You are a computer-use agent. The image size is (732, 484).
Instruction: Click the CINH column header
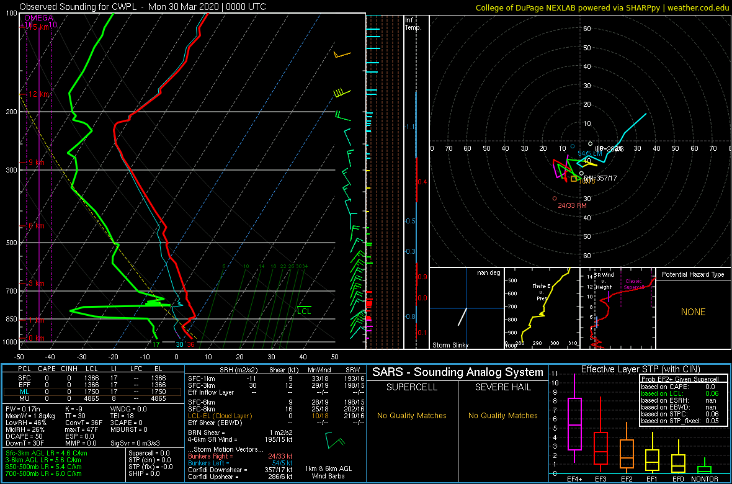[x=70, y=369]
